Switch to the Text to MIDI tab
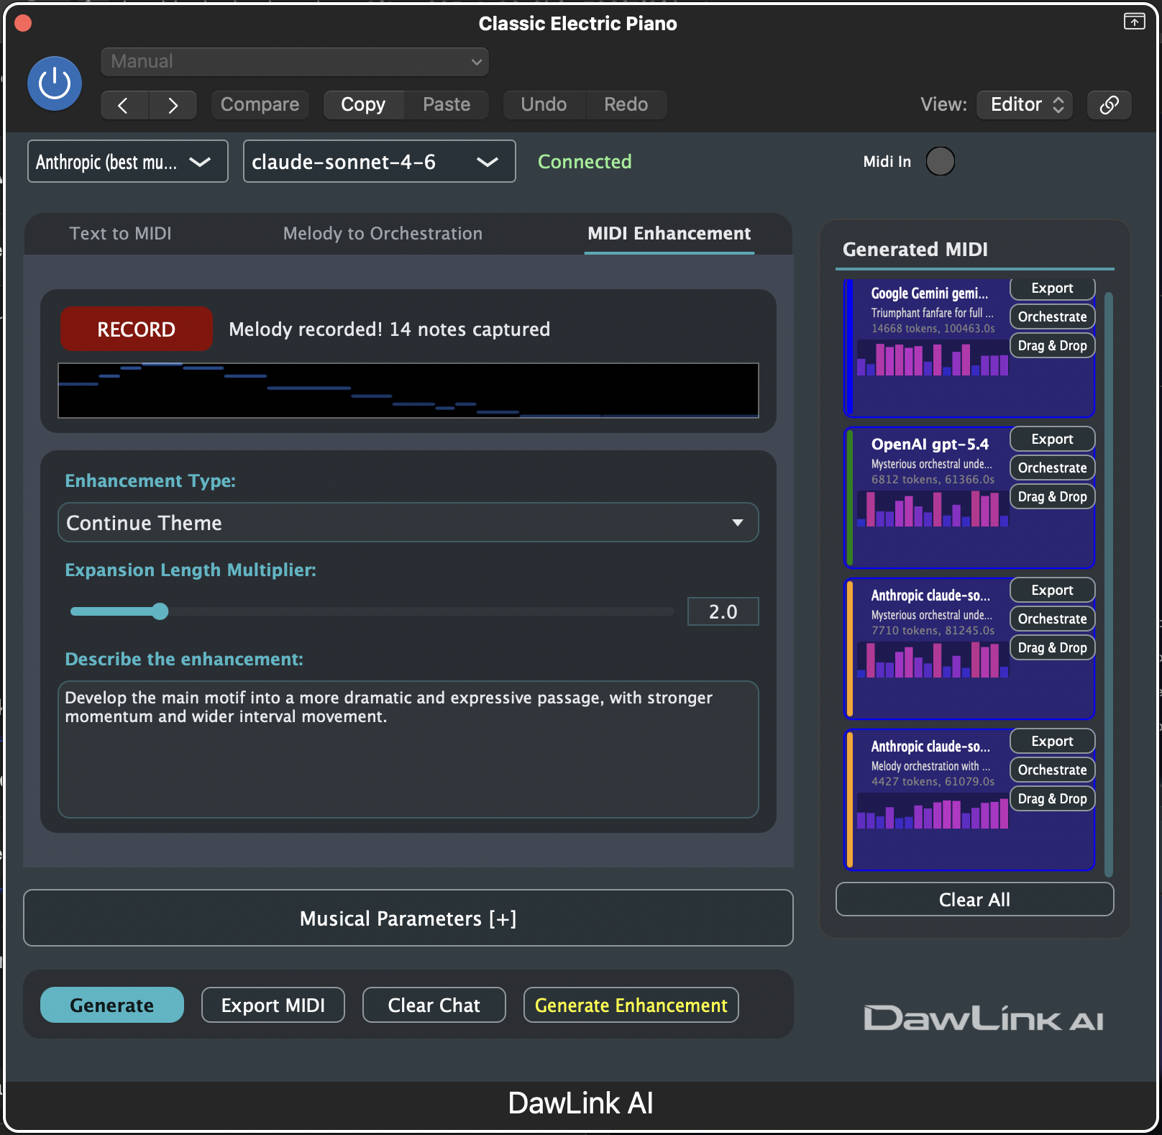The width and height of the screenshot is (1162, 1135). (x=120, y=234)
